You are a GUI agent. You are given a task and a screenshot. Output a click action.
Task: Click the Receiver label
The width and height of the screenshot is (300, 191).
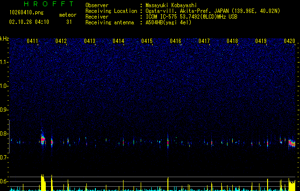point(97,17)
